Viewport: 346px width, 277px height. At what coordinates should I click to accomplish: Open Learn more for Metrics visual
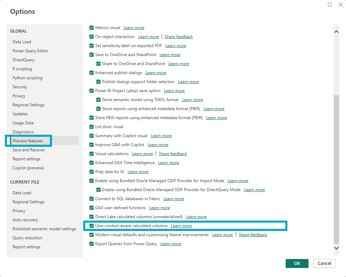[134, 28]
